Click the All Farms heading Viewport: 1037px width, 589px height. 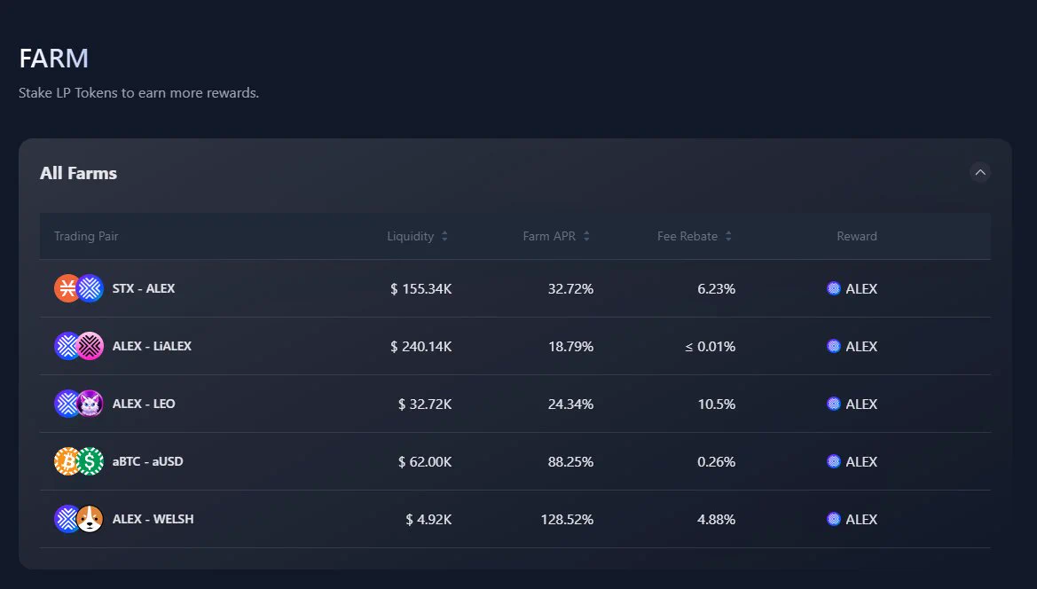point(78,173)
